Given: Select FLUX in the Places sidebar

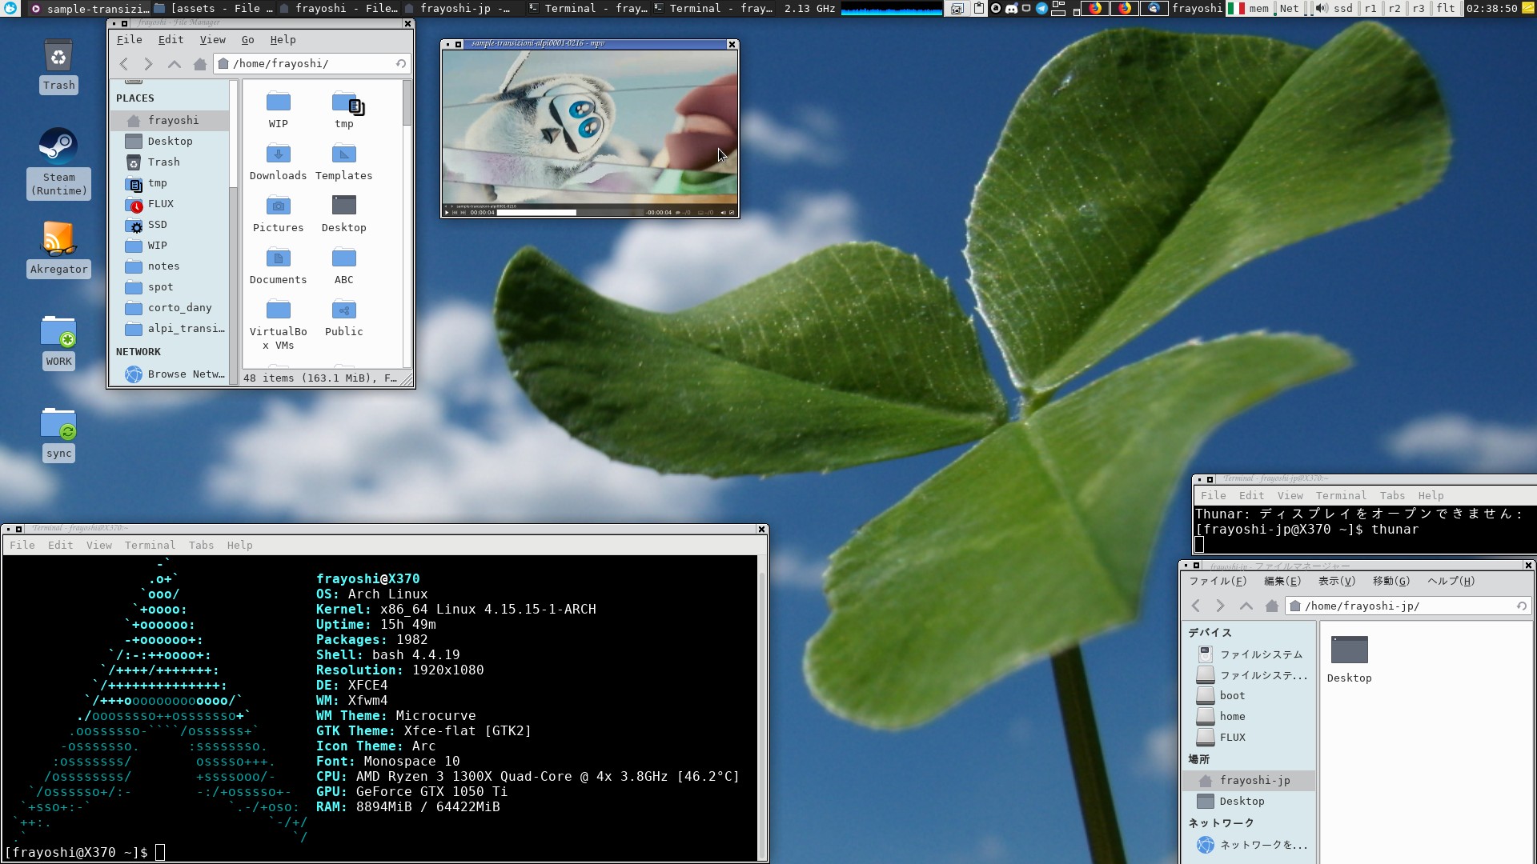Looking at the screenshot, I should pos(169,204).
